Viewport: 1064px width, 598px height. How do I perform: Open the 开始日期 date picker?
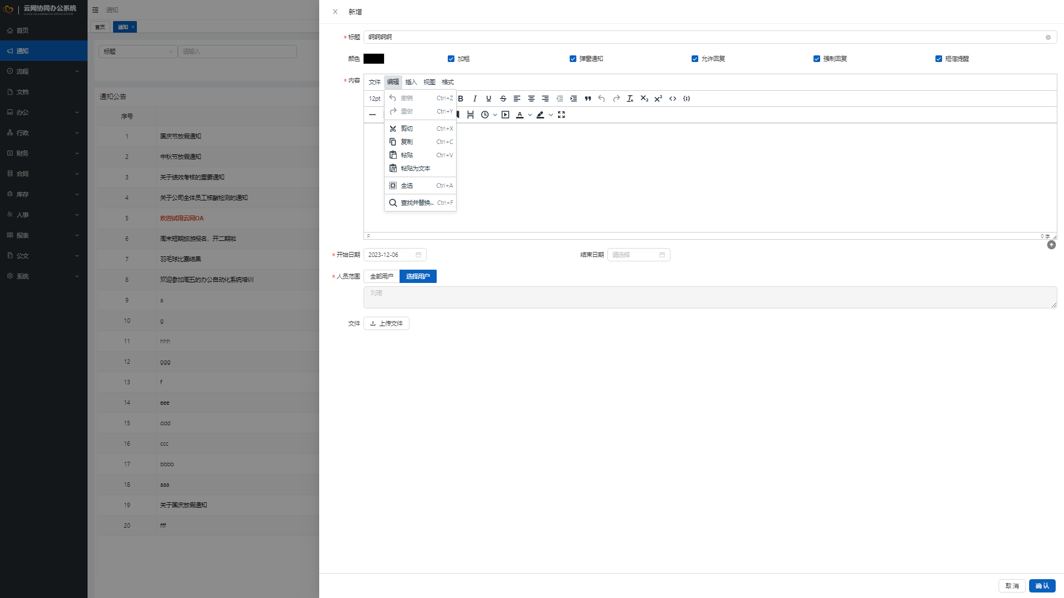[395, 255]
